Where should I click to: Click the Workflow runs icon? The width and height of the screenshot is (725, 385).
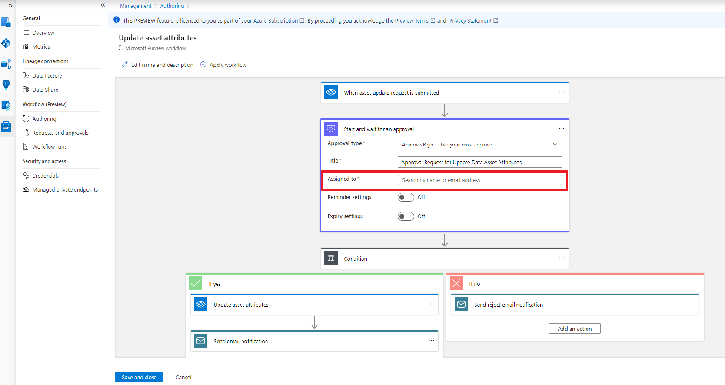[x=26, y=146]
